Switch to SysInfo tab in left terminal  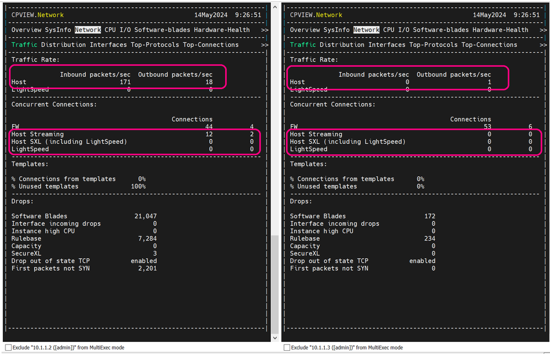(x=58, y=30)
